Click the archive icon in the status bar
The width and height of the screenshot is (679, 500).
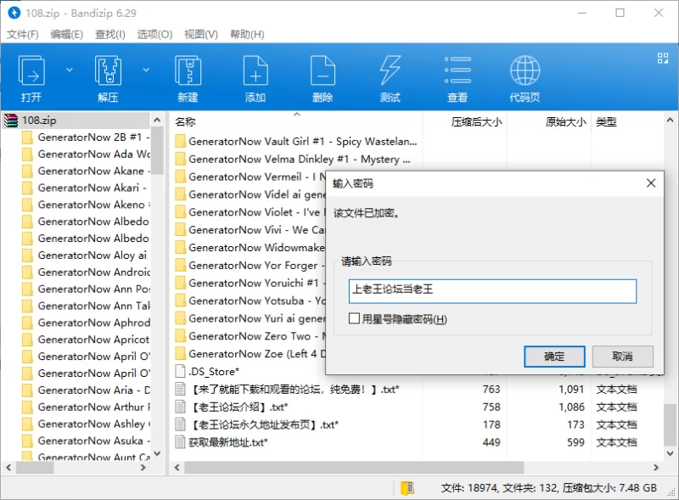point(407,488)
